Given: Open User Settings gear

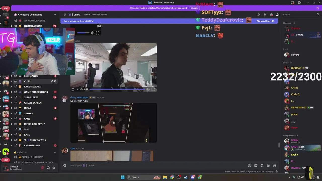Looking at the screenshot, I should (54, 168).
